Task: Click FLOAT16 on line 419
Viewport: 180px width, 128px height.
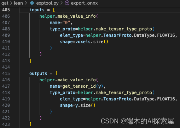Action: (x=166, y=99)
